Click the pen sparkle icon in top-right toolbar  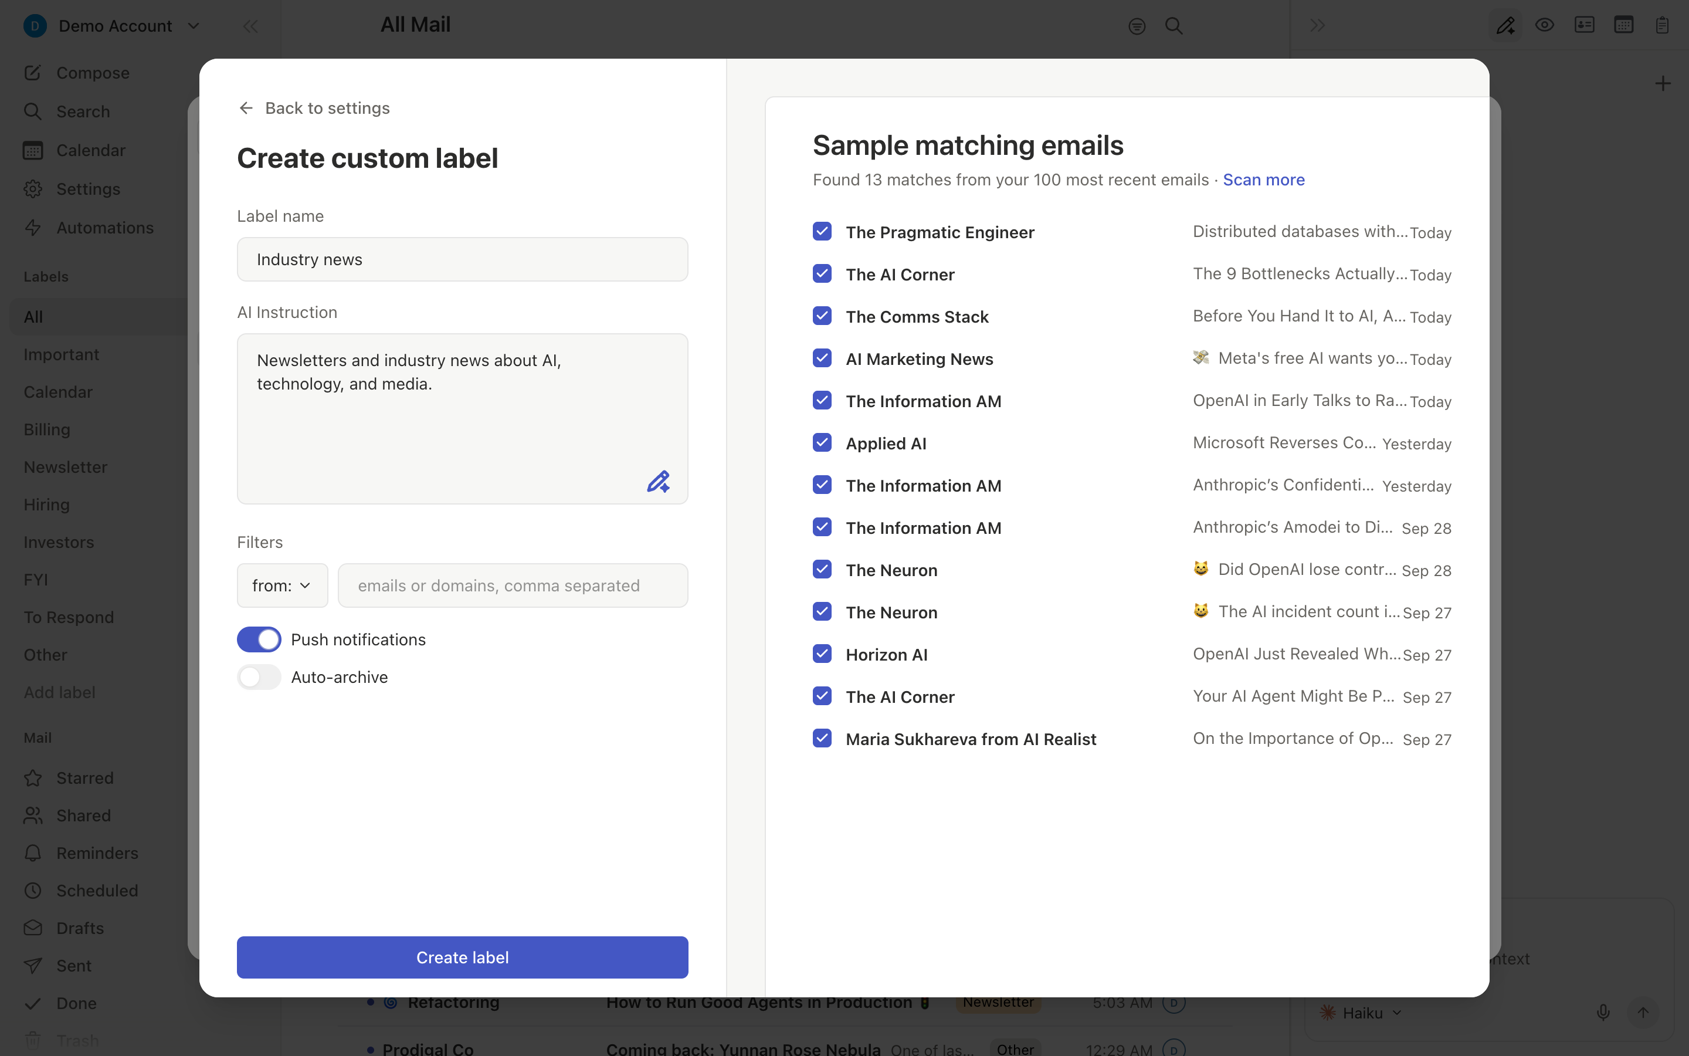coord(1505,26)
